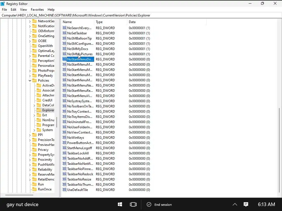
Task: Select the PushNotific tree item
Action: [46, 164]
